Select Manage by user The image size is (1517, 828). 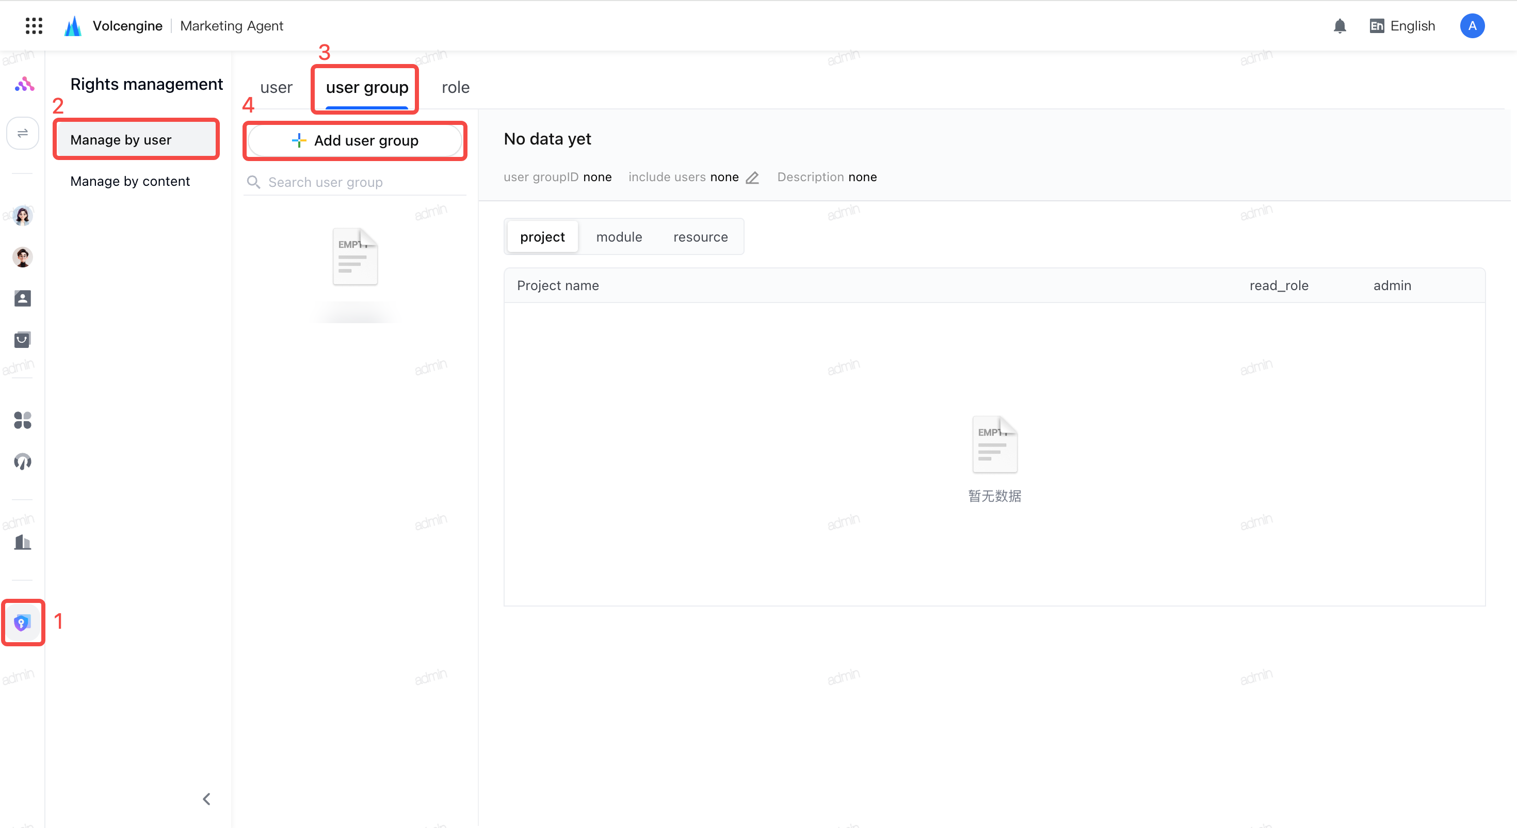coord(137,140)
